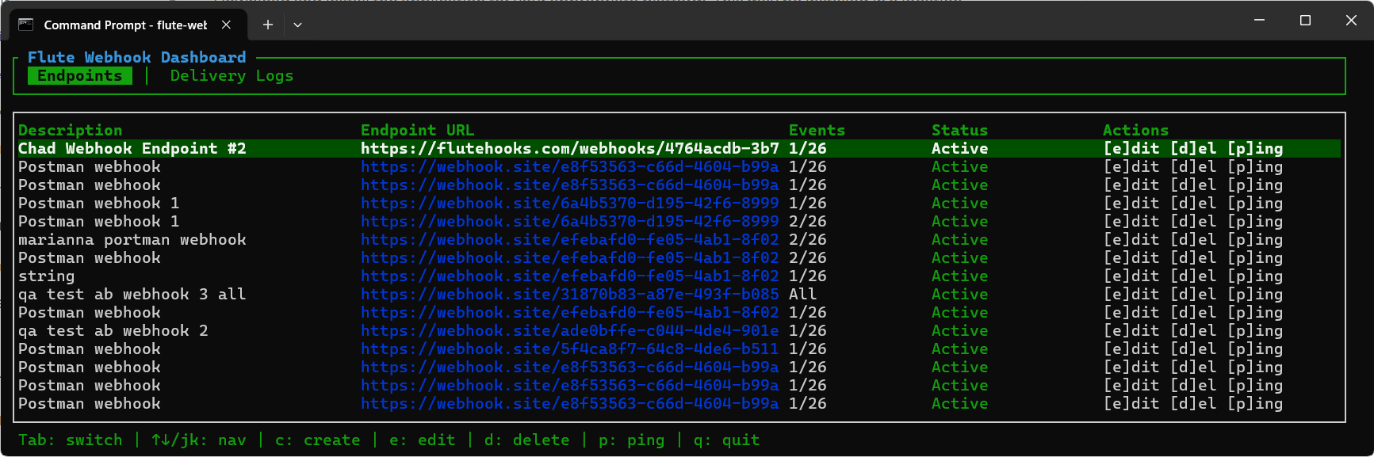
Task: Click the e: edit footer hint
Action: pos(422,440)
